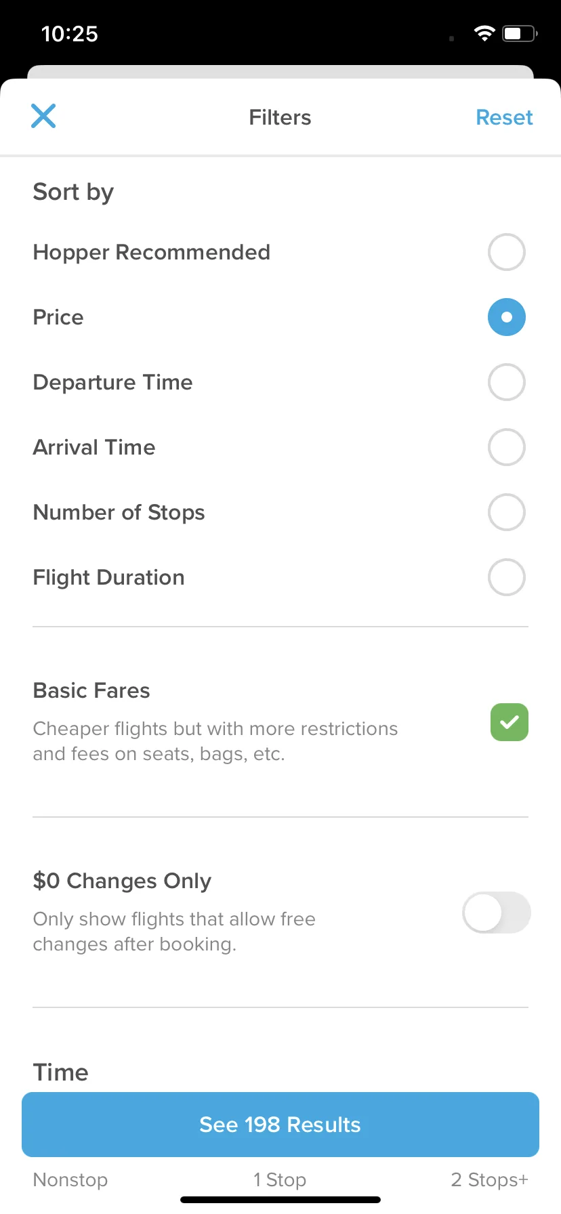This screenshot has width=561, height=1214.
Task: Tap the Hopper Recommended label text
Action: click(152, 252)
